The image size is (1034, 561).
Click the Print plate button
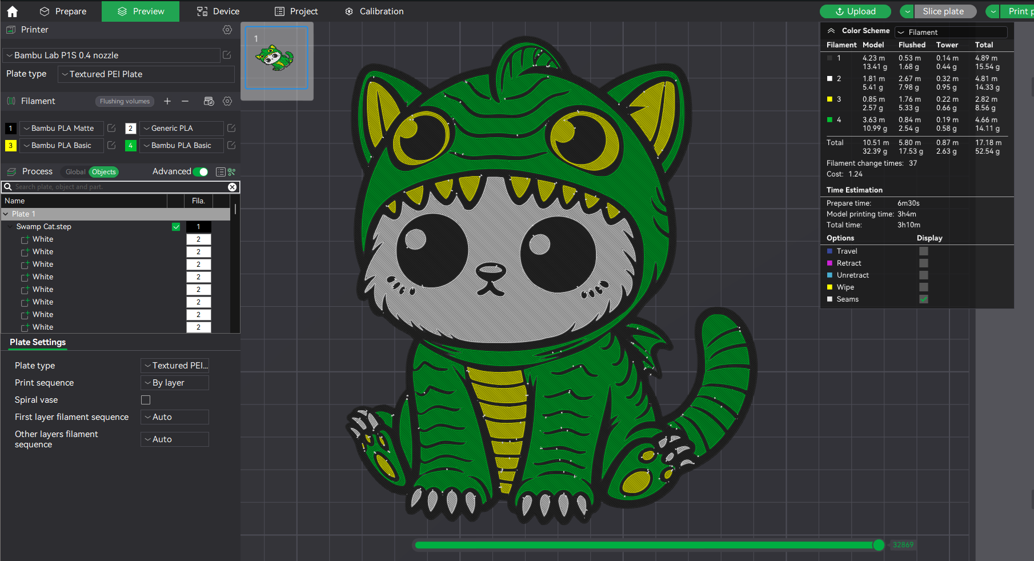point(1017,11)
